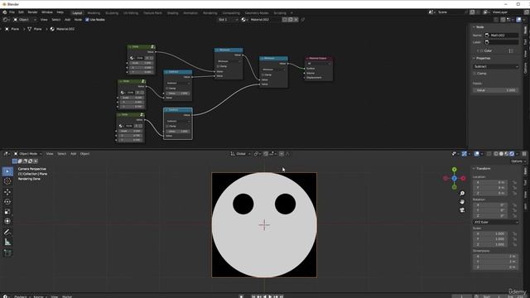Select the Move tool in viewport toolbar

[x=7, y=192]
